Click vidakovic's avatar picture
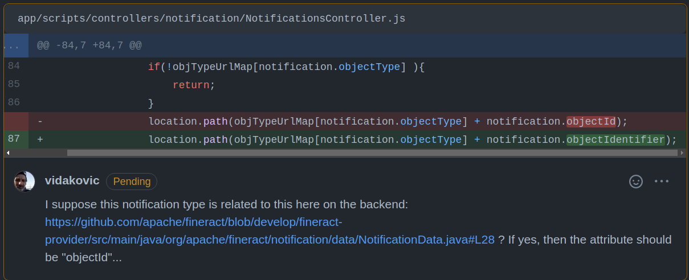The height and width of the screenshot is (280, 689). 25,182
